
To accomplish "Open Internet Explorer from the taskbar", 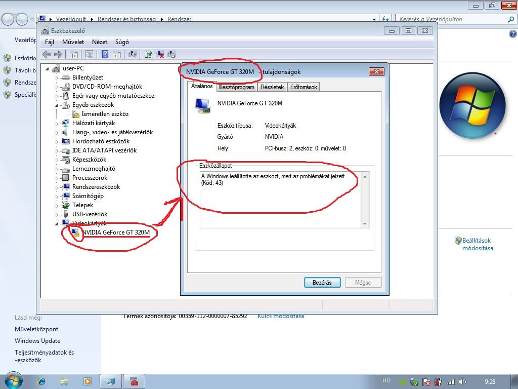I will (x=41, y=381).
